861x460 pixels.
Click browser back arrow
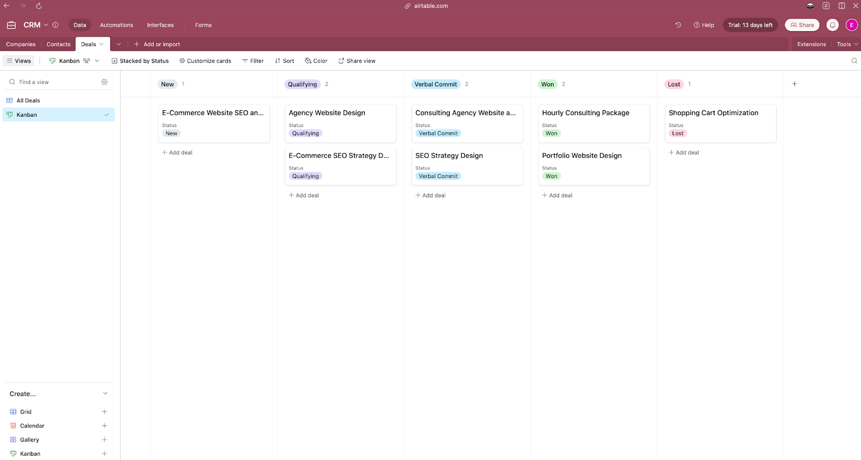coord(7,6)
